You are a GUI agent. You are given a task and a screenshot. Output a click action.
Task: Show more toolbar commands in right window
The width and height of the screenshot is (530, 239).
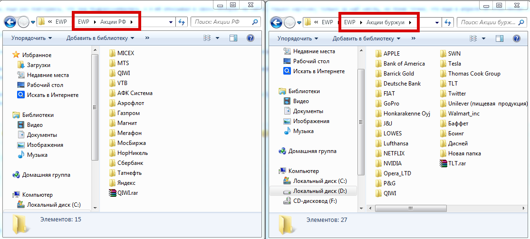point(414,38)
